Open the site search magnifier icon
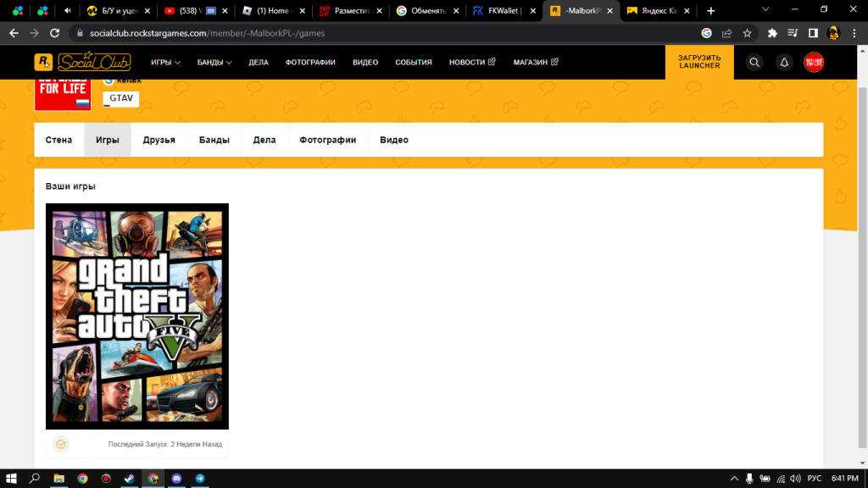The image size is (868, 488). pyautogui.click(x=754, y=62)
